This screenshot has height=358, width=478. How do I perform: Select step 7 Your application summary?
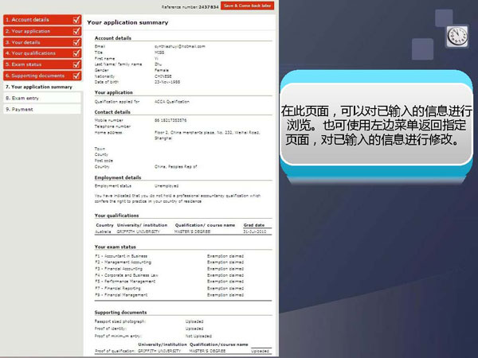(40, 86)
